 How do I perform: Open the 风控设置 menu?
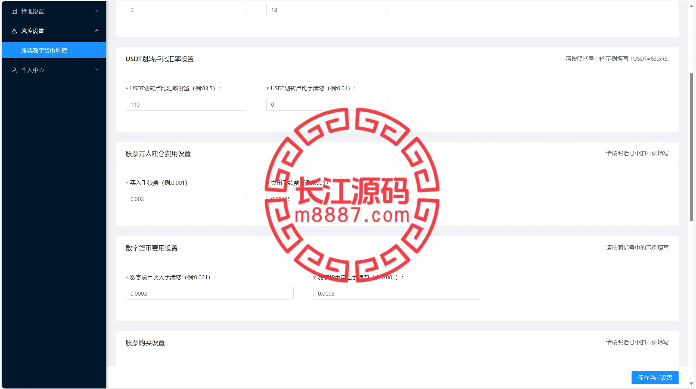click(x=54, y=31)
